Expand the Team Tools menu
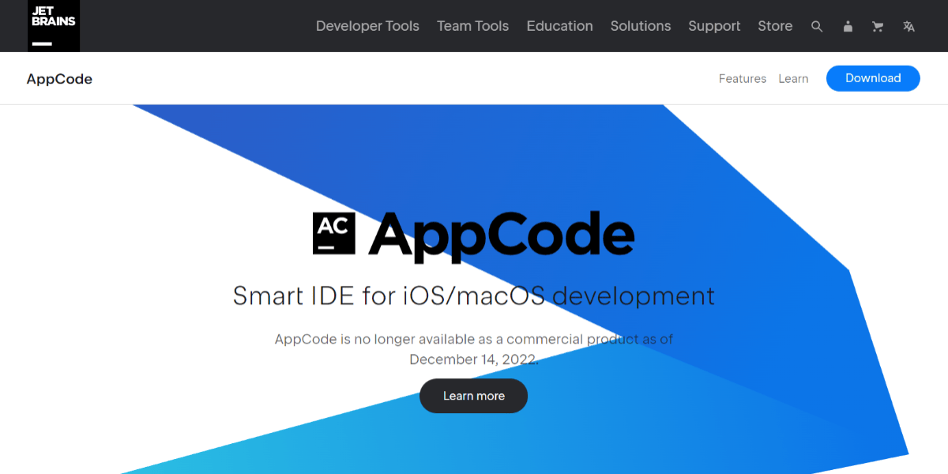Image resolution: width=948 pixels, height=474 pixels. click(472, 26)
